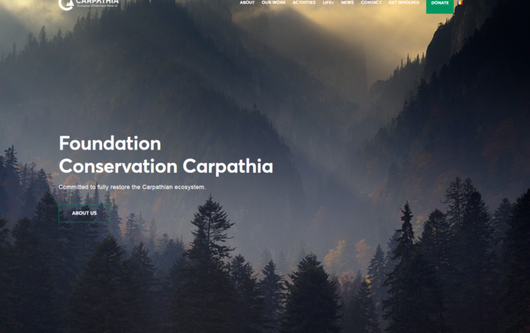Navigate to the Contact page

click(371, 3)
